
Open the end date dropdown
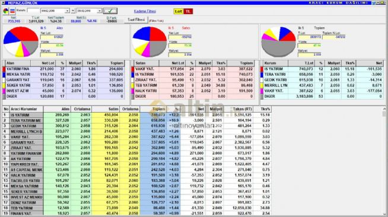tap(99, 11)
